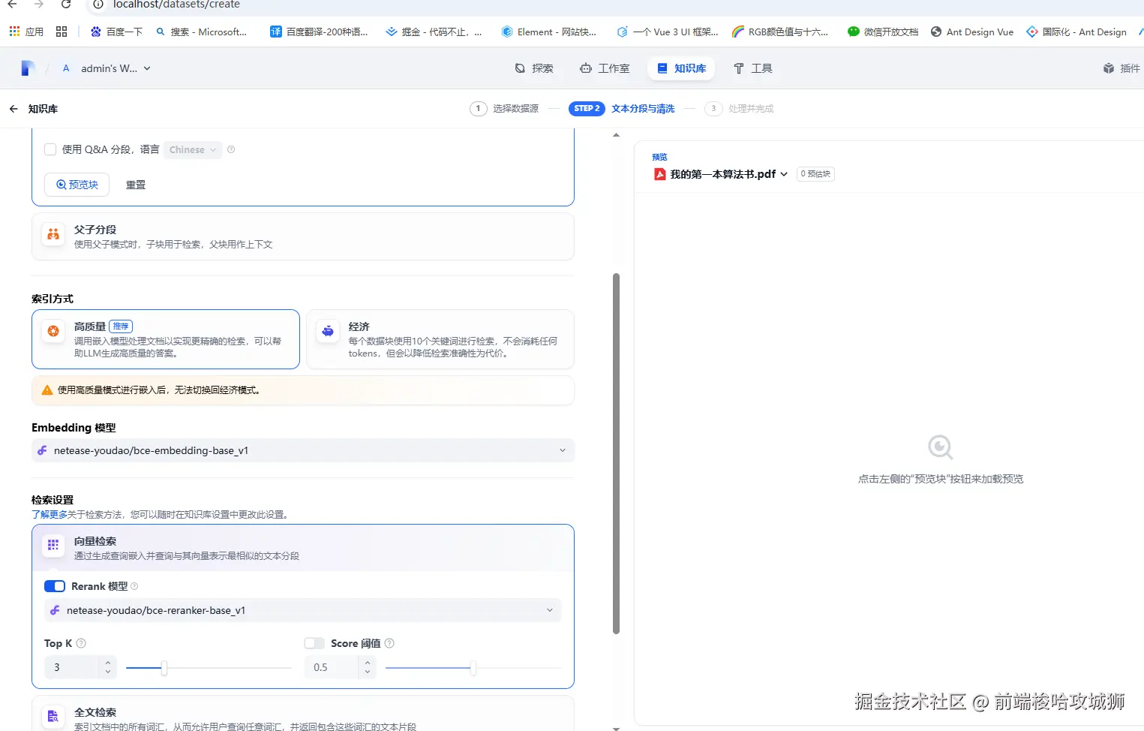Image resolution: width=1144 pixels, height=731 pixels.
Task: Click the parent-child segmentation icon
Action: (53, 234)
